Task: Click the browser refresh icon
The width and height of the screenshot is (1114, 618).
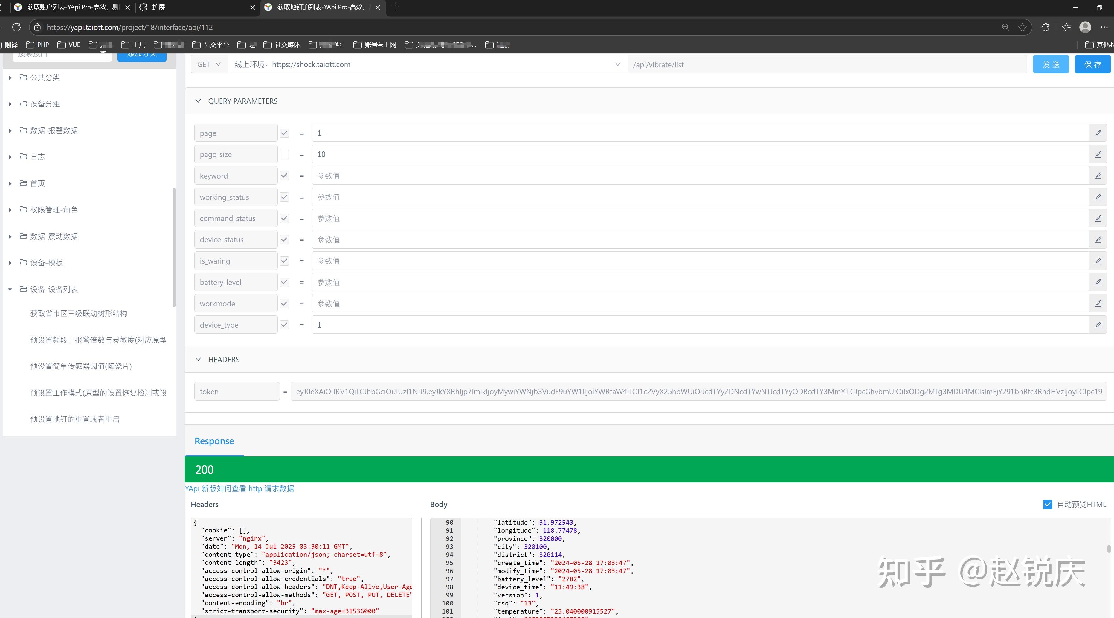Action: point(16,27)
